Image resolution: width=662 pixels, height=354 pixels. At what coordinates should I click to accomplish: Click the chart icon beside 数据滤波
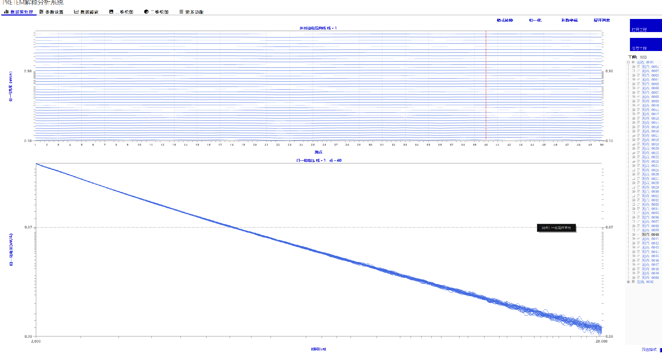pos(76,12)
